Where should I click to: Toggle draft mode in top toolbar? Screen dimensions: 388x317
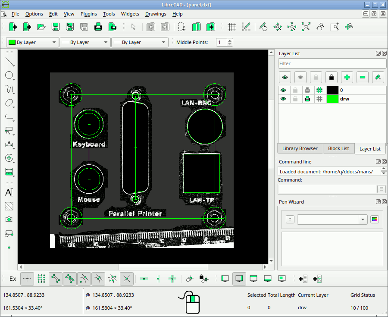[246, 27]
